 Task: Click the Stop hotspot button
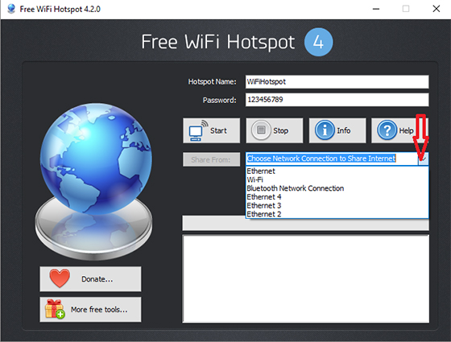click(275, 130)
